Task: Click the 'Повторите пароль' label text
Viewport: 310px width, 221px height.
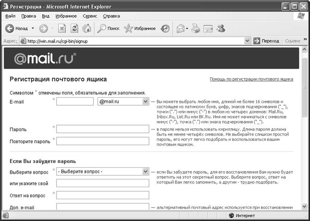Action: [x=30, y=142]
